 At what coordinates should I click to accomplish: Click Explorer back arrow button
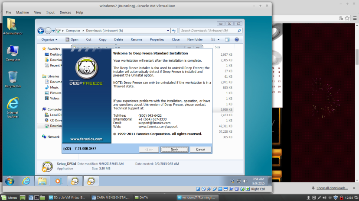(x=41, y=31)
